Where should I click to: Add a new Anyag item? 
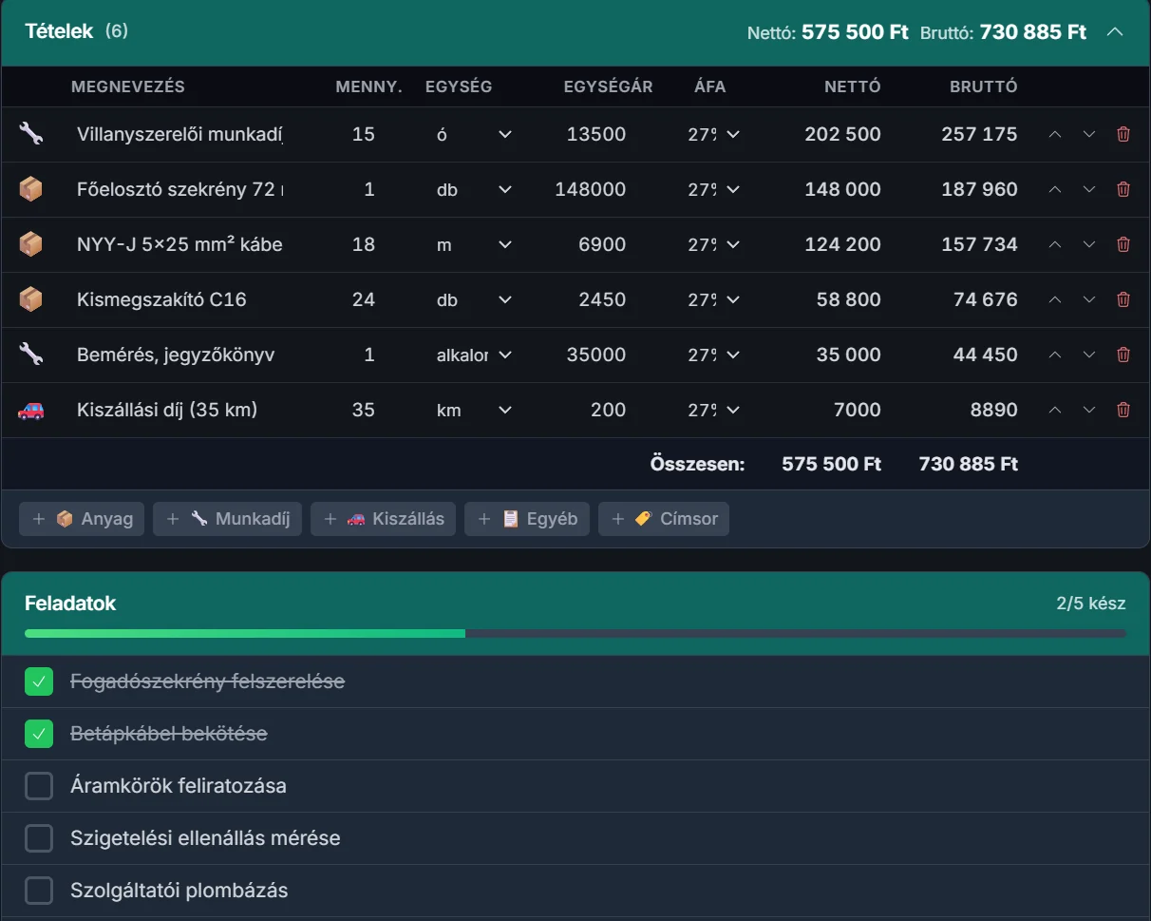click(x=82, y=519)
